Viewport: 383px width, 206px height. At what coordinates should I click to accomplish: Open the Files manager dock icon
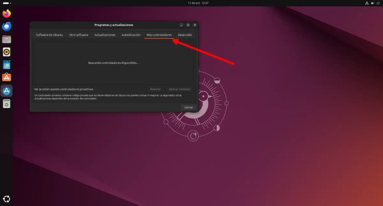[7, 39]
